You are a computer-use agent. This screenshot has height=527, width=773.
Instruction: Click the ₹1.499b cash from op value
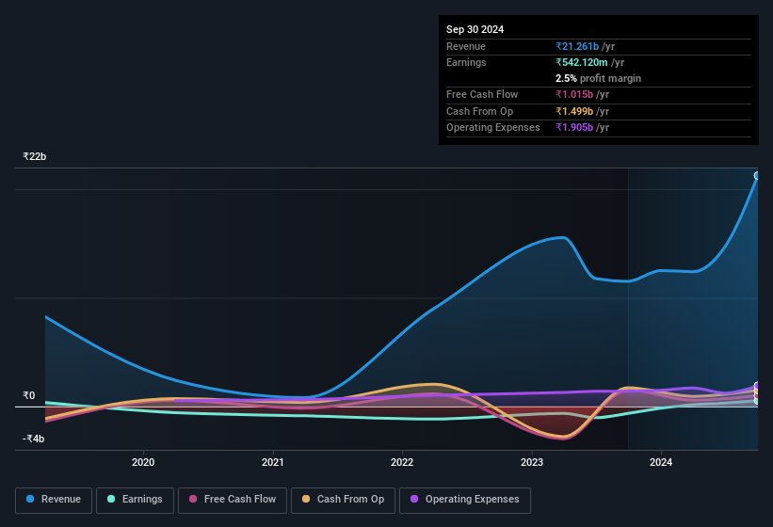573,111
